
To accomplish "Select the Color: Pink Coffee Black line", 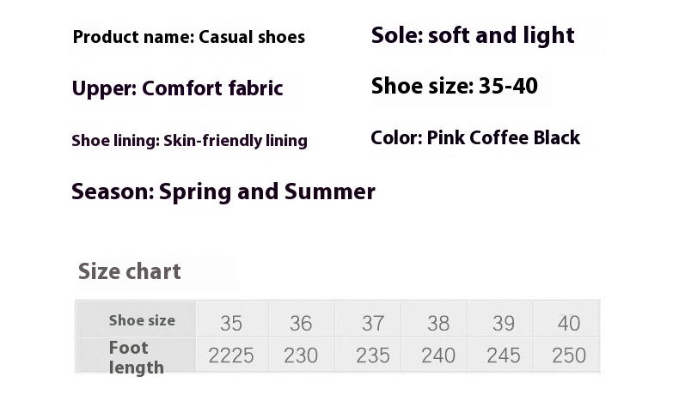I will (475, 138).
